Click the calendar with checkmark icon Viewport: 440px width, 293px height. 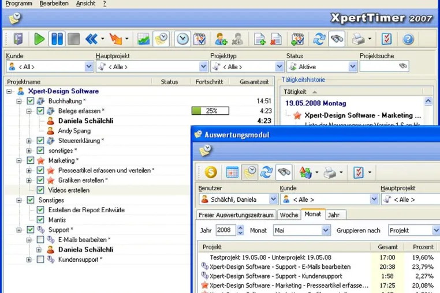coord(200,39)
